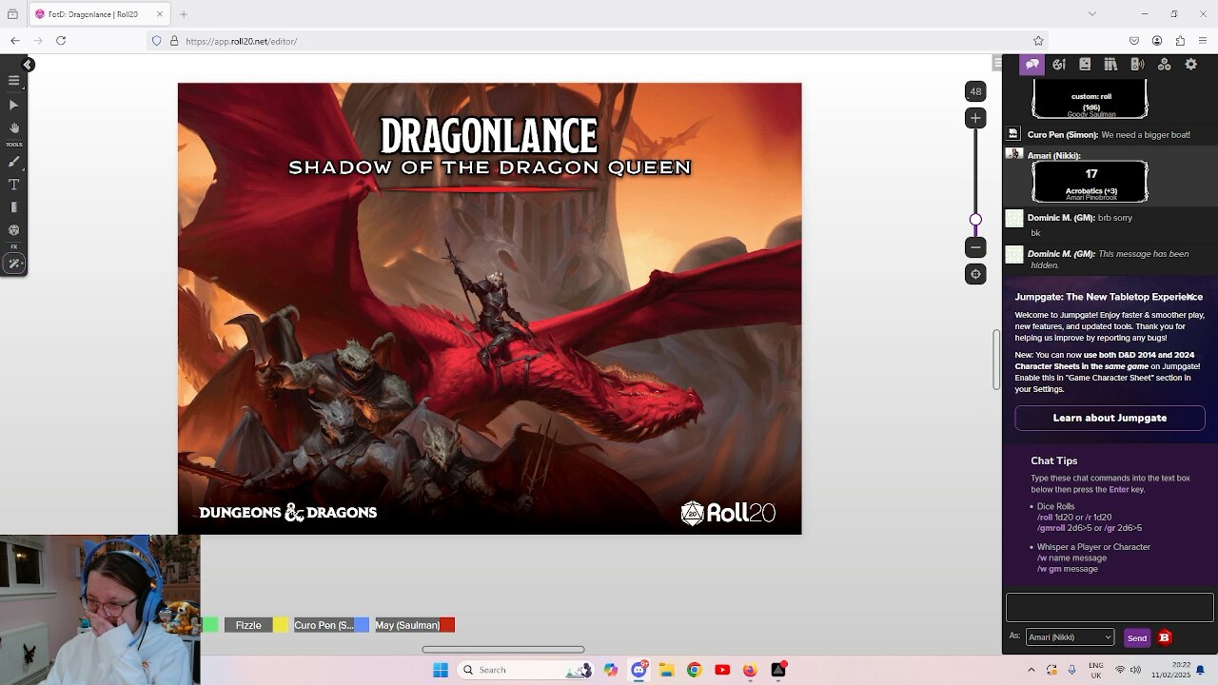This screenshot has width=1218, height=685.
Task: Click the custom roll 1d6 result card
Action: point(1090,100)
